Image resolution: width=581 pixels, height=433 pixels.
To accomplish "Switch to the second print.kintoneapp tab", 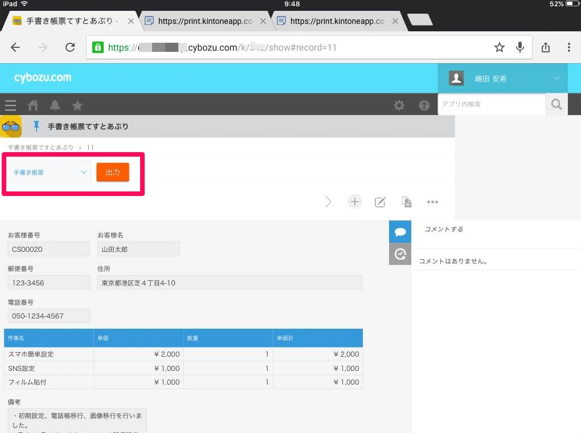I will pyautogui.click(x=337, y=21).
